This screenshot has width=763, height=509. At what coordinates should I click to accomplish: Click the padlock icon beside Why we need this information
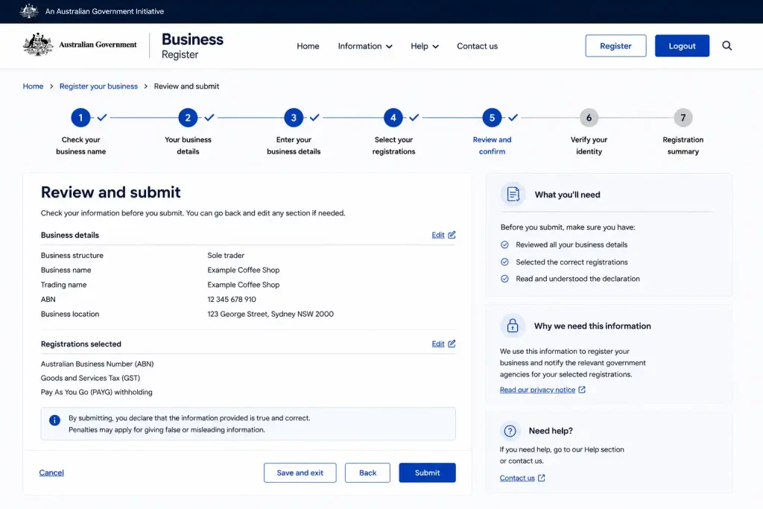(513, 326)
